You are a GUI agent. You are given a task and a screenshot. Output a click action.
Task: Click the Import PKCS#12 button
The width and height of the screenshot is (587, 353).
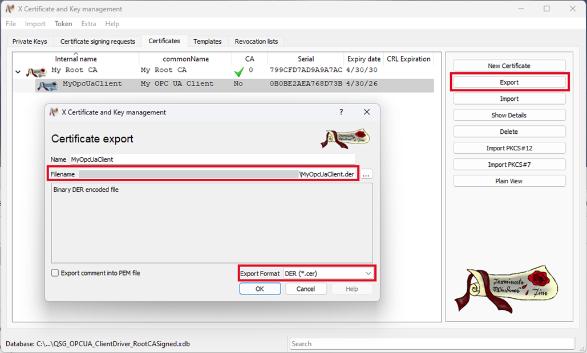[509, 149]
